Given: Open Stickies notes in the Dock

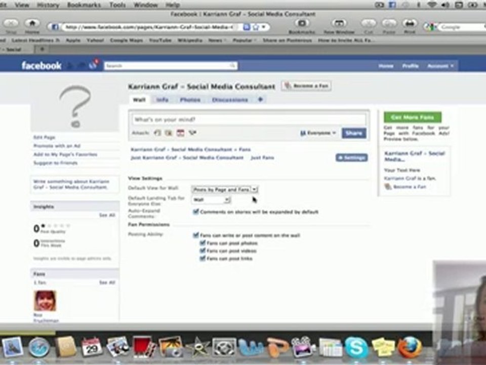Looking at the screenshot, I should [383, 348].
